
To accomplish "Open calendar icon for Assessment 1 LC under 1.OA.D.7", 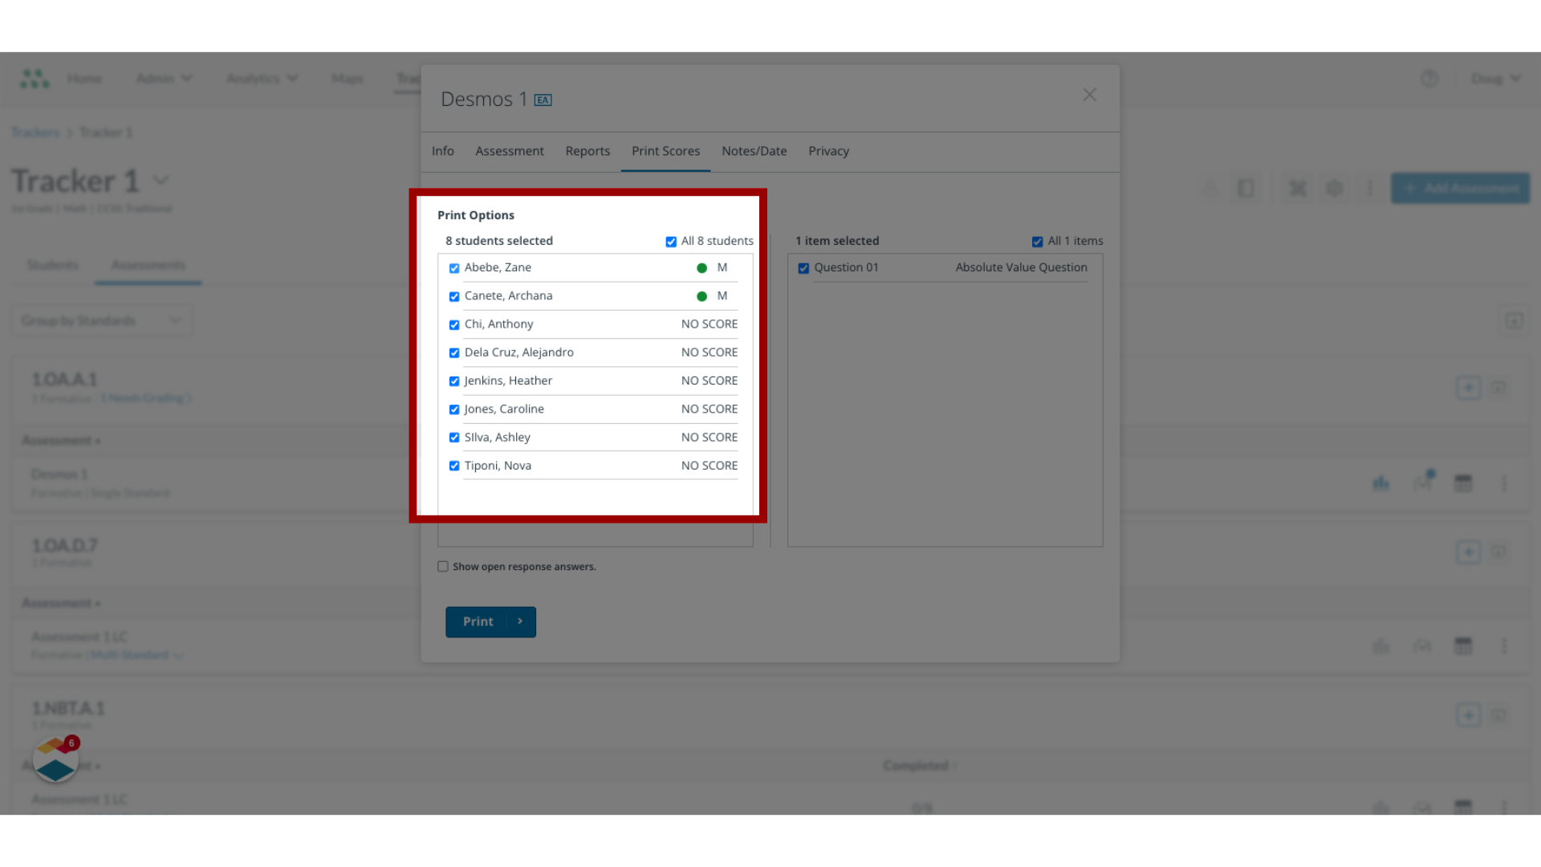I will click(1463, 645).
